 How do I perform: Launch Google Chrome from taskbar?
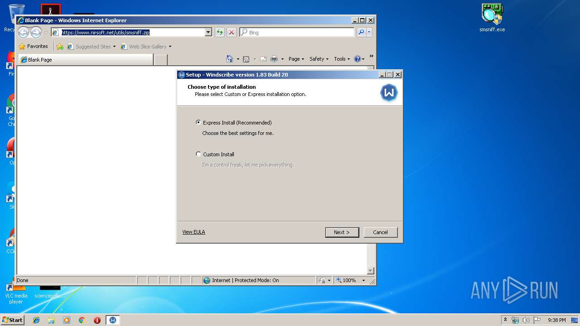coord(82,320)
